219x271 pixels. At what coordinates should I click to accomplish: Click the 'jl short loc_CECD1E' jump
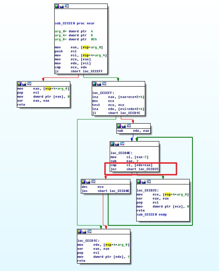(116, 113)
